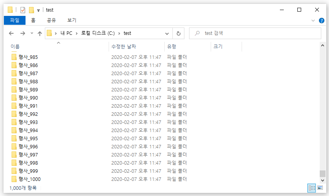Switch to the 홈 ribbon tab
329x196 pixels.
coord(33,20)
